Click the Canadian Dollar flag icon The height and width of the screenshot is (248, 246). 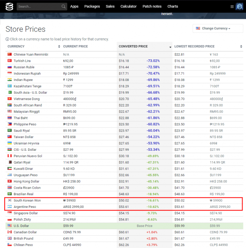[10, 232]
